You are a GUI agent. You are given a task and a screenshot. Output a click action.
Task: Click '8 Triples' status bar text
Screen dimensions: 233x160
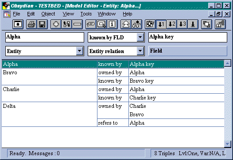tap(164, 153)
